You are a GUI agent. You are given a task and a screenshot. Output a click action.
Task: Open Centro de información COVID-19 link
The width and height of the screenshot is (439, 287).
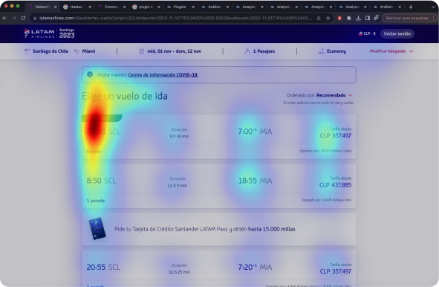(163, 75)
